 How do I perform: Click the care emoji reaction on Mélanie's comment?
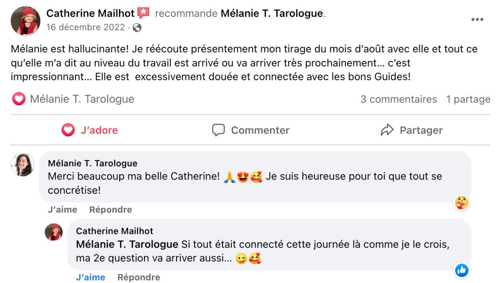(x=462, y=203)
